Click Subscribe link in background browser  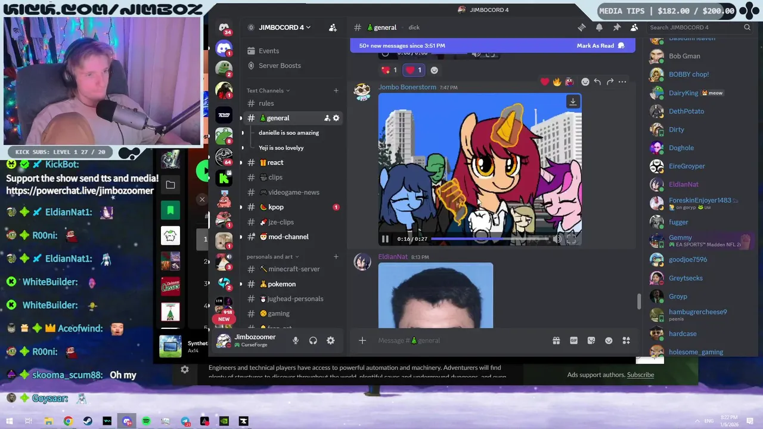coord(640,375)
